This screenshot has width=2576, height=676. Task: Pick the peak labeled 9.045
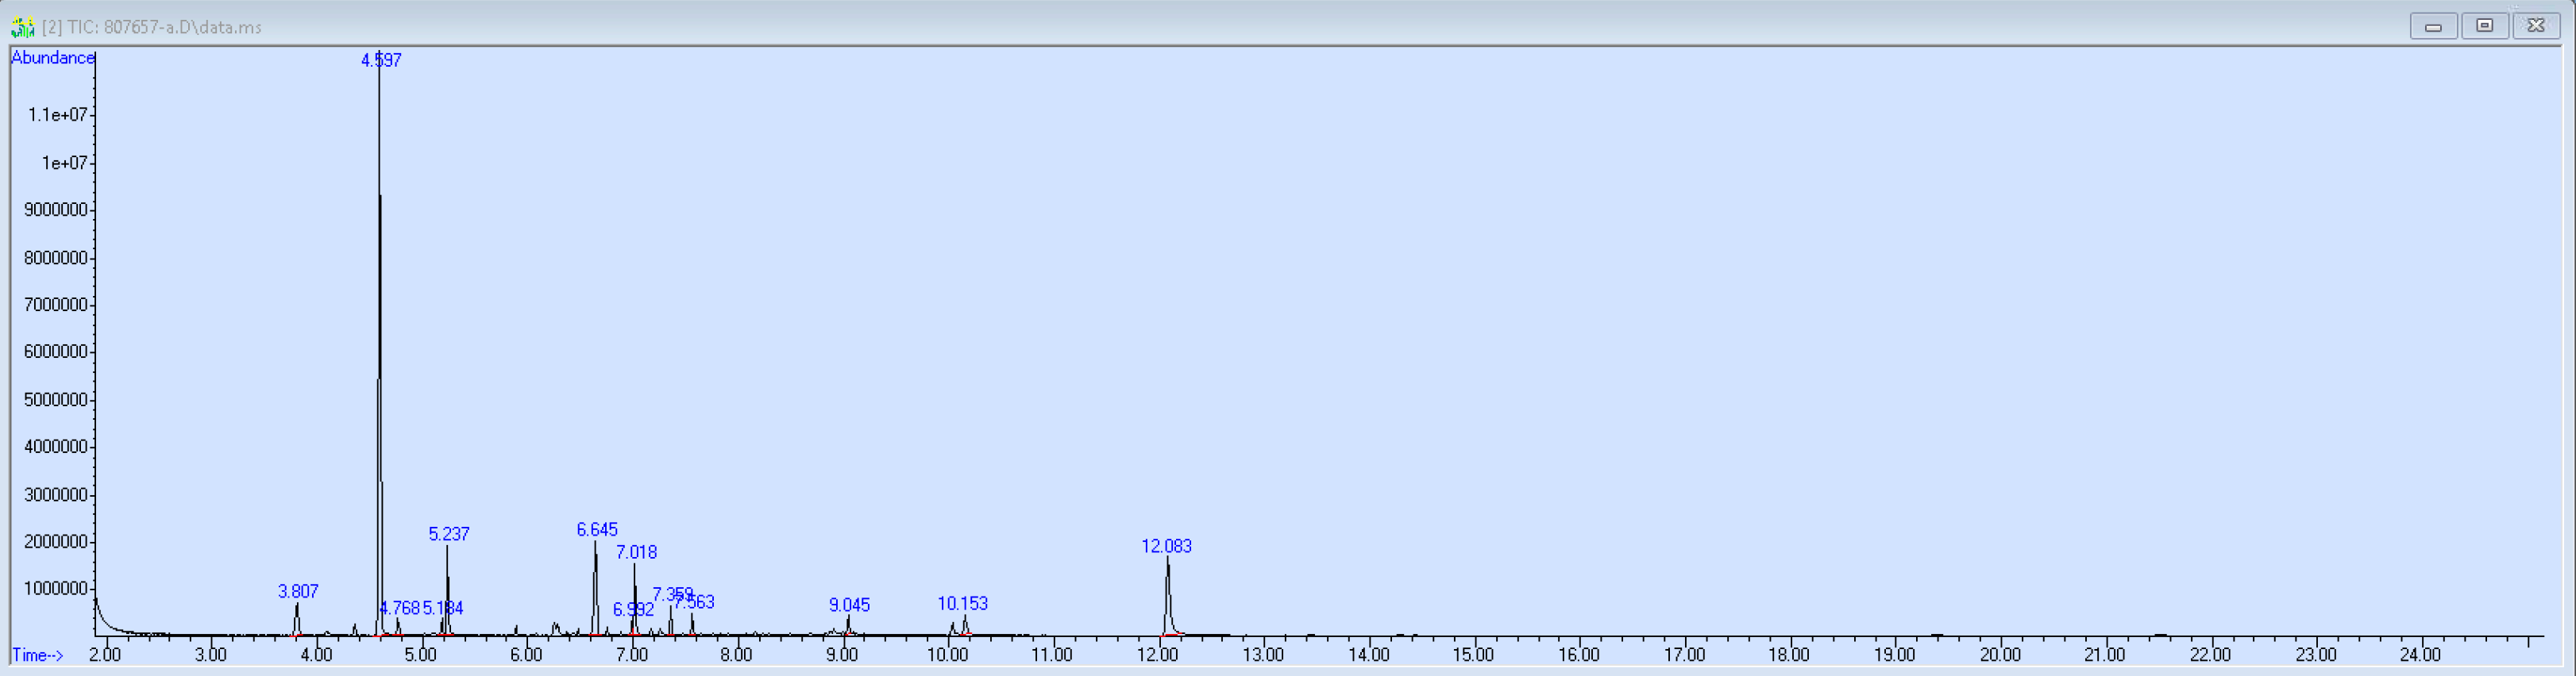coord(849,605)
